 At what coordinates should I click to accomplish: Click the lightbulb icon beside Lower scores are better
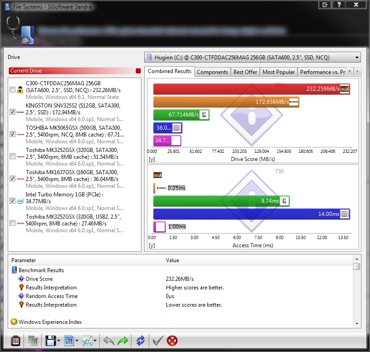(x=21, y=304)
